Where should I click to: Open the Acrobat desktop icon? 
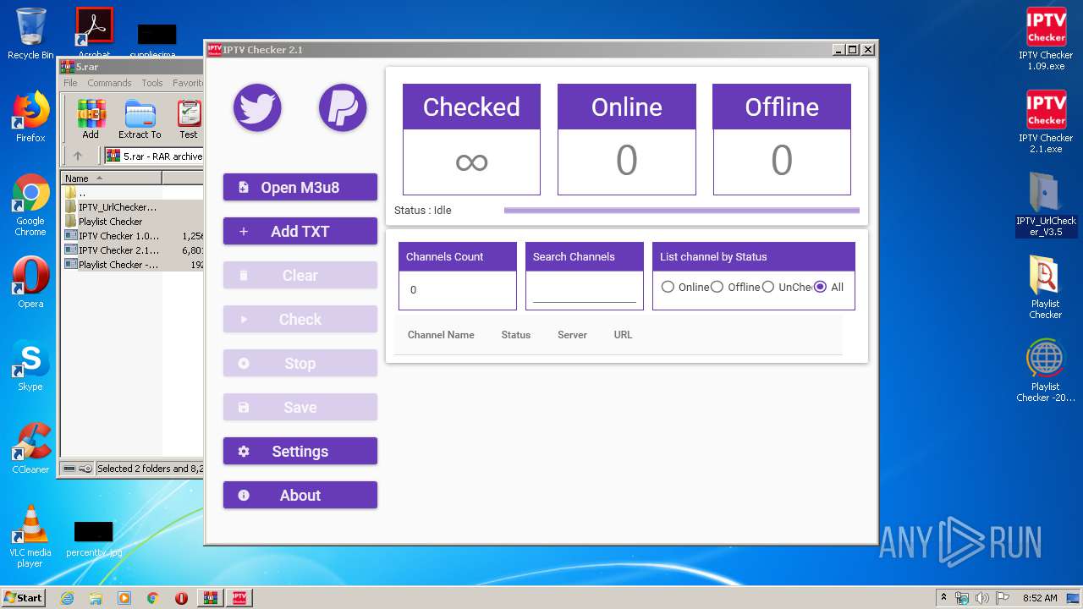click(x=94, y=34)
